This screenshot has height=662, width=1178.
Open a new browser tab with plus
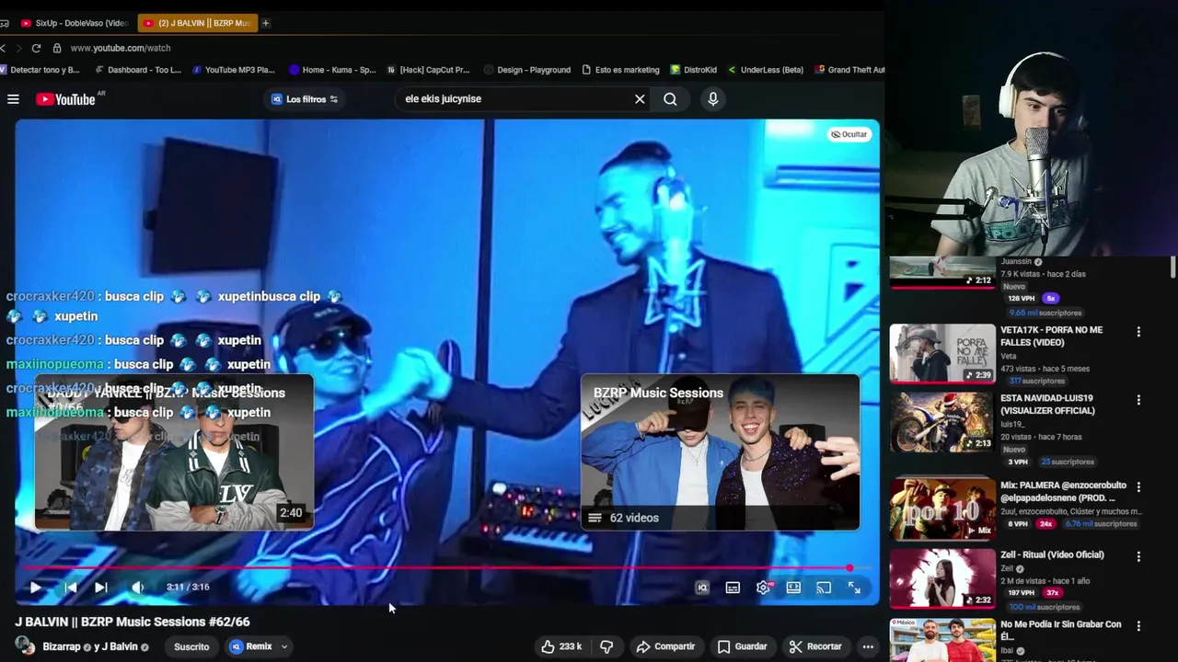266,23
